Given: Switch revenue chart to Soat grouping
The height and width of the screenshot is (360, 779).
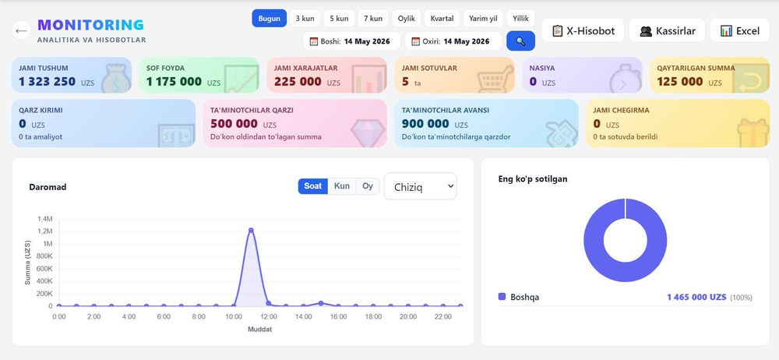Looking at the screenshot, I should (x=313, y=186).
